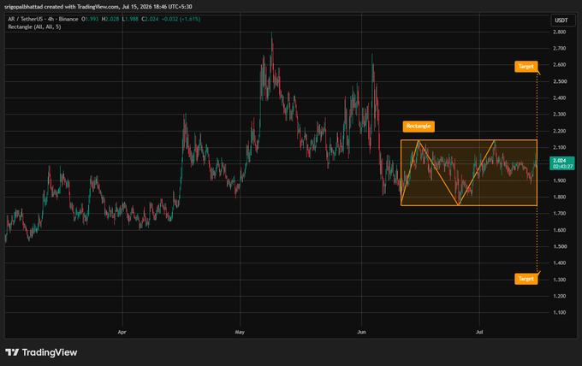Click the orange Rectangle pattern label

(x=419, y=126)
